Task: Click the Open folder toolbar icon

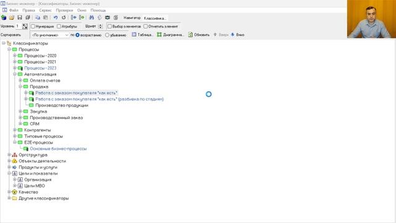Action: click(x=12, y=18)
